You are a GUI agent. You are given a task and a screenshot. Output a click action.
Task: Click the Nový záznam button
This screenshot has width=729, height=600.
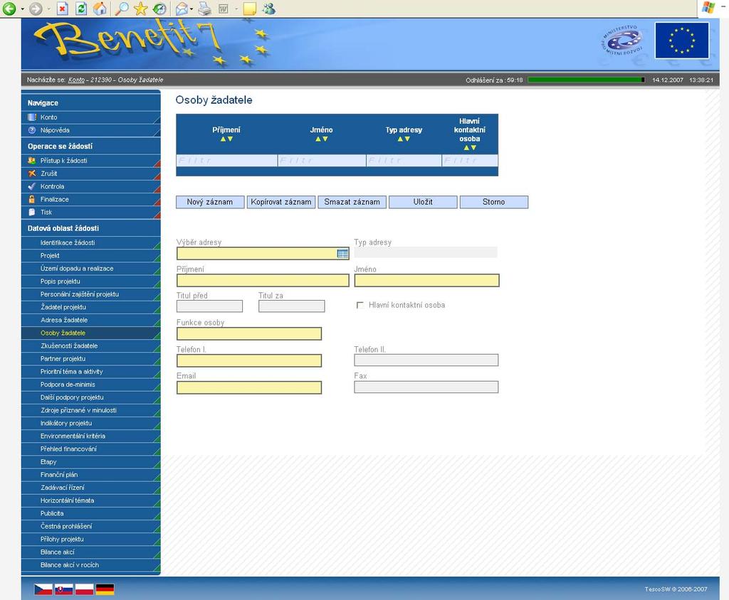210,202
